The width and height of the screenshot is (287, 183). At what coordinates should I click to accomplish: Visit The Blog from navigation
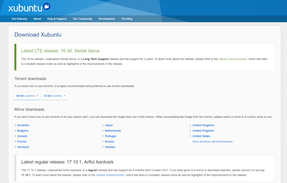(x=127, y=19)
